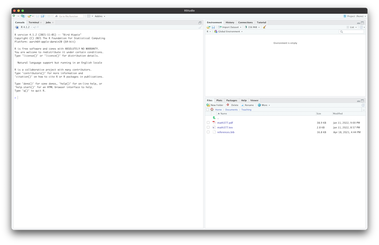The height and width of the screenshot is (245, 379).
Task: Sort files by Name column header
Action: [x=266, y=113]
